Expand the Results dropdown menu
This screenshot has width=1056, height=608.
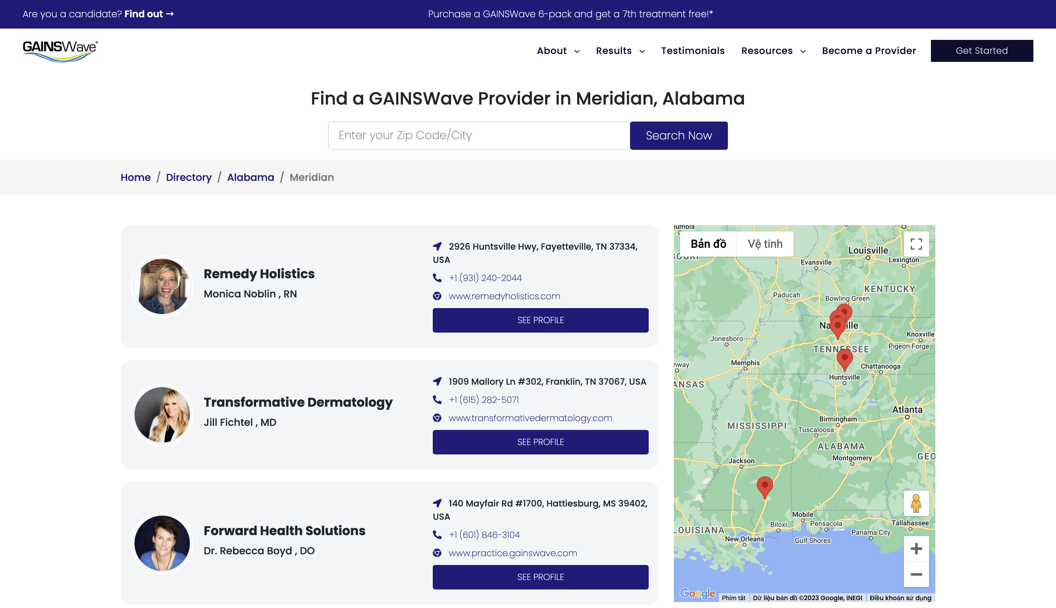coord(620,51)
